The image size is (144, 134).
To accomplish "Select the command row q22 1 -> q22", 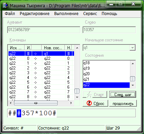I will tap(41, 63).
